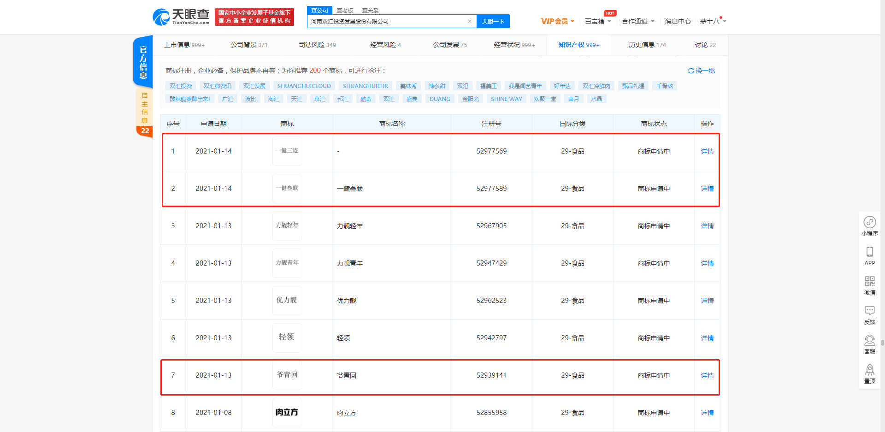Open the 茅十八 account dropdown
The image size is (885, 432).
[712, 21]
